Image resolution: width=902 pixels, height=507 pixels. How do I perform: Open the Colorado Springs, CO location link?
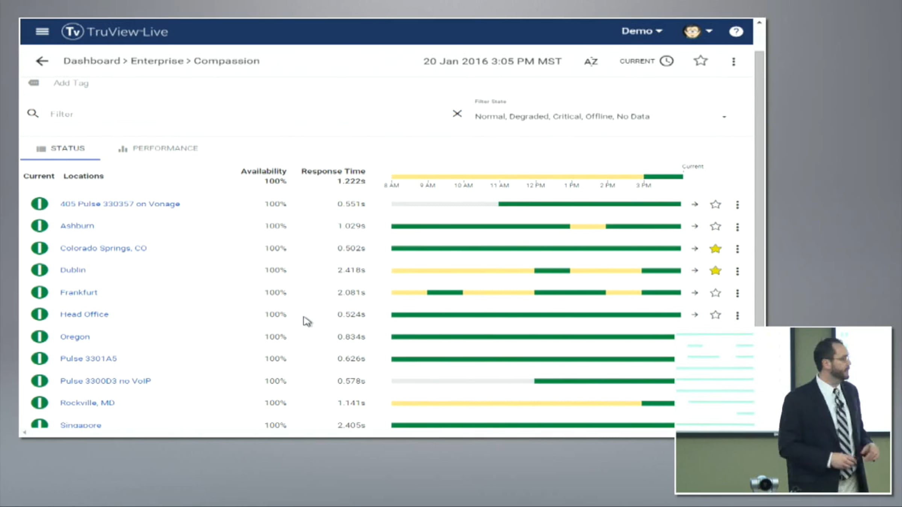(x=103, y=248)
